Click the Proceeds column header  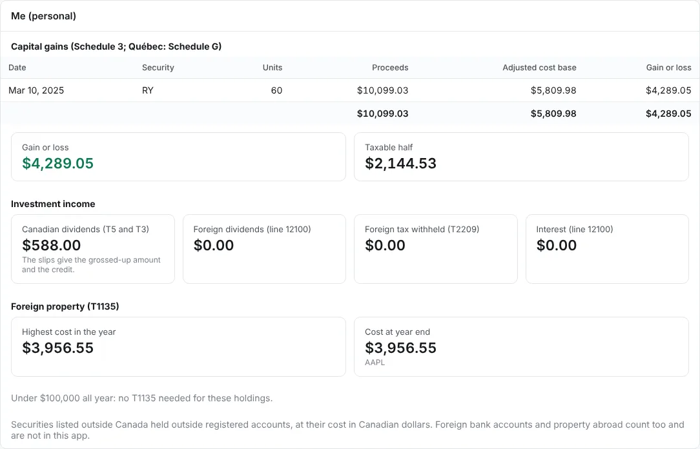390,67
